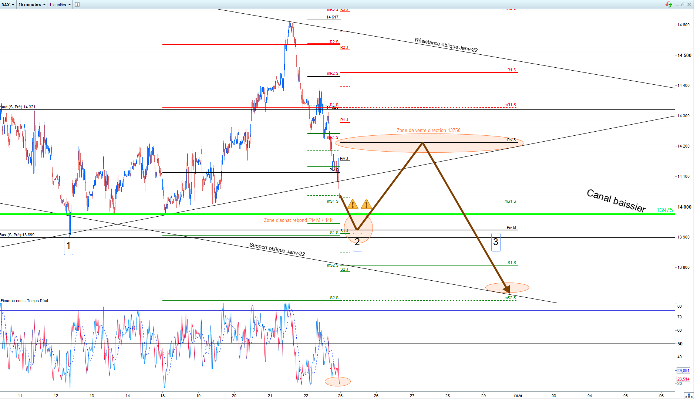Click the "Piv J" daily pivot label
The image size is (694, 399).
click(x=344, y=158)
